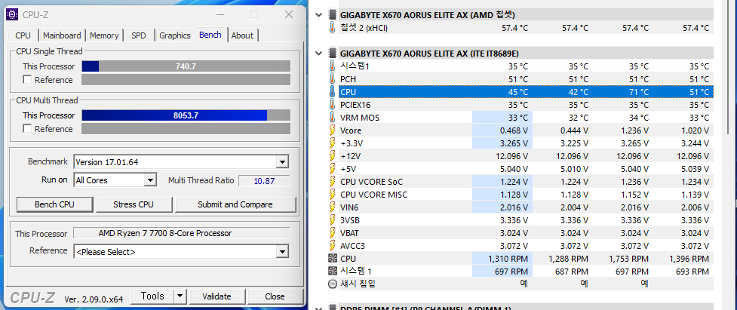
Task: Click thermometer icon of 칩셋 2 (xHCI) row
Action: pos(333,28)
